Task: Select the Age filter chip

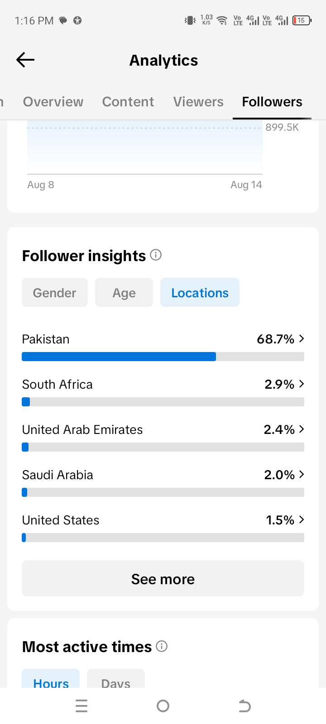Action: [x=124, y=293]
